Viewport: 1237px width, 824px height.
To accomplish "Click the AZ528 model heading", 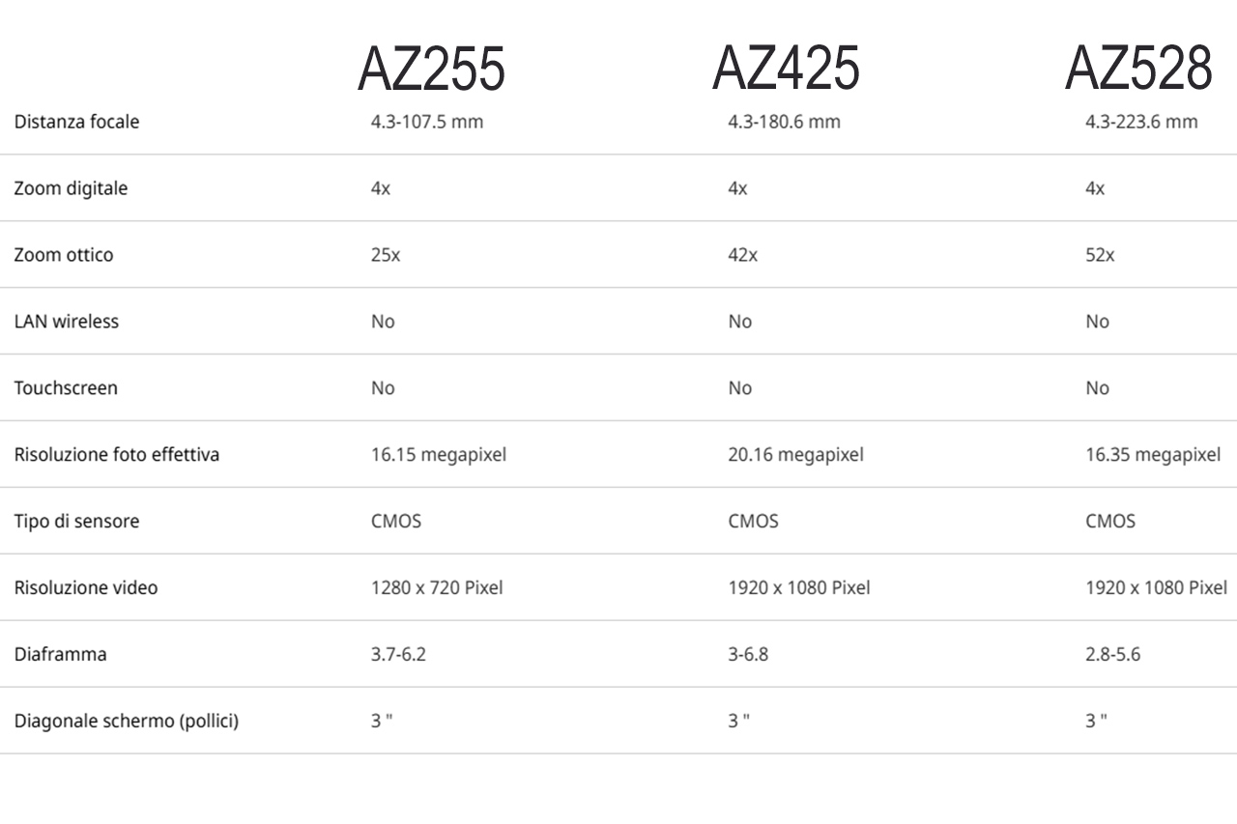I will [1138, 70].
